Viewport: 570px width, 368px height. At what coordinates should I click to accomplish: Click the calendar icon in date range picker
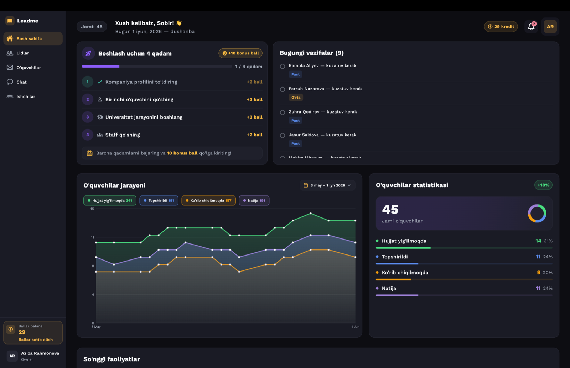pos(305,185)
